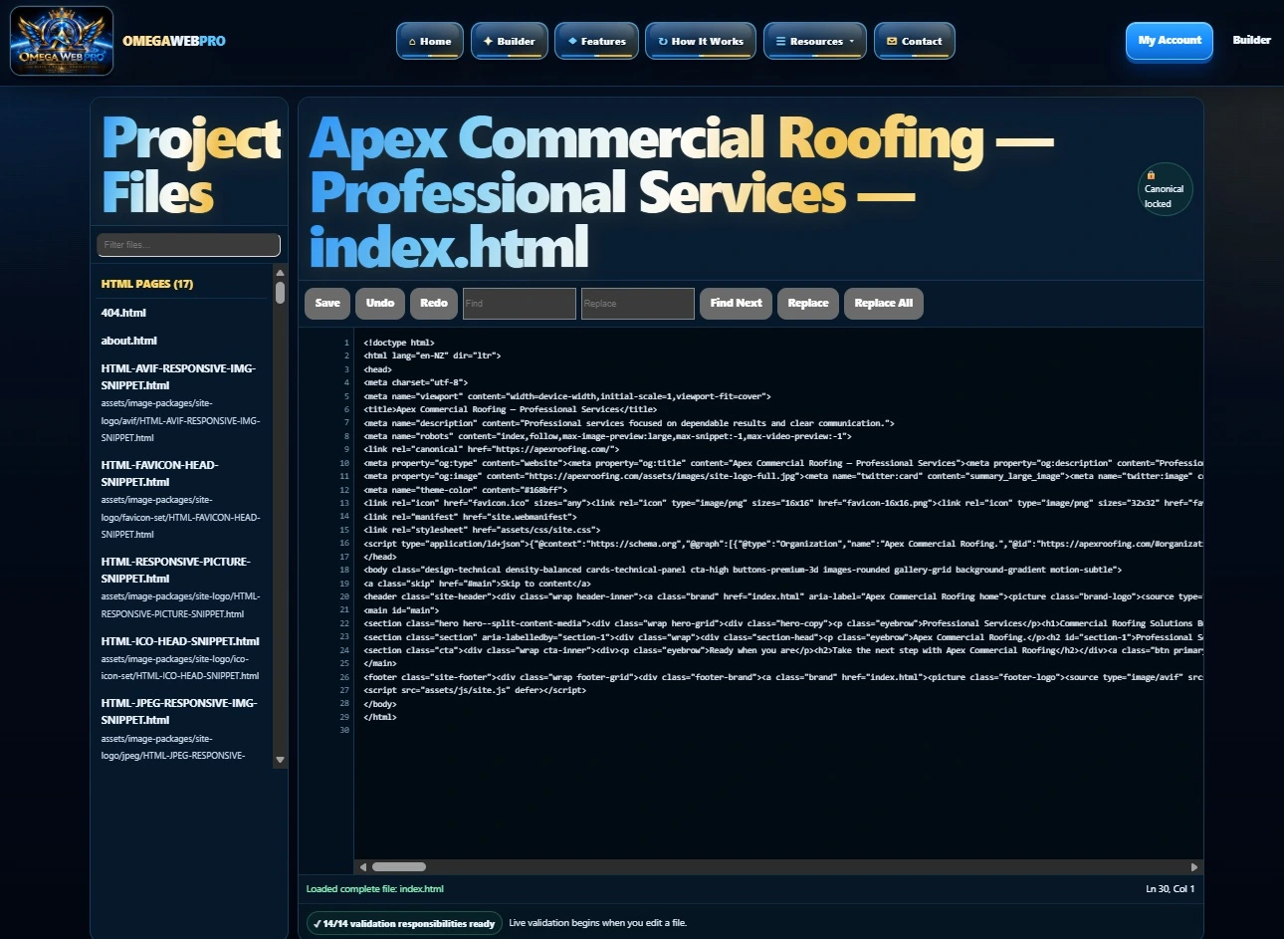The image size is (1284, 939).
Task: Open the Home nav item
Action: point(430,41)
